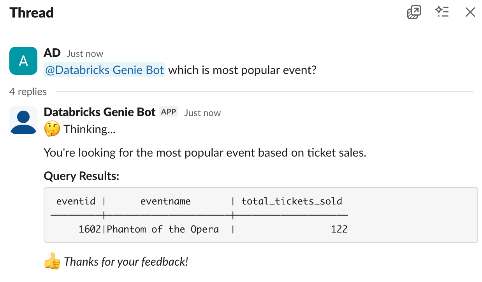Screen dimensions: 482x282
Task: Click the bot reply's "Just now" timestamp
Action: tap(202, 113)
